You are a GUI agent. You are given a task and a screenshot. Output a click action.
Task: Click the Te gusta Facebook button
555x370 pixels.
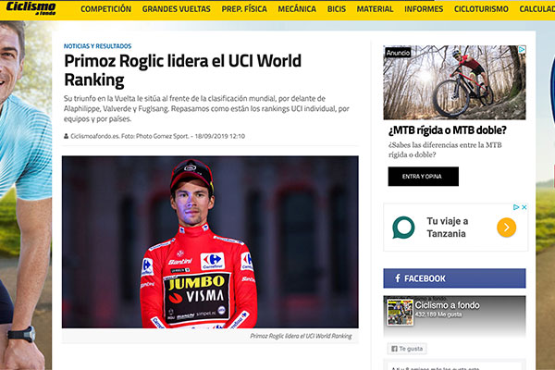coord(407,349)
